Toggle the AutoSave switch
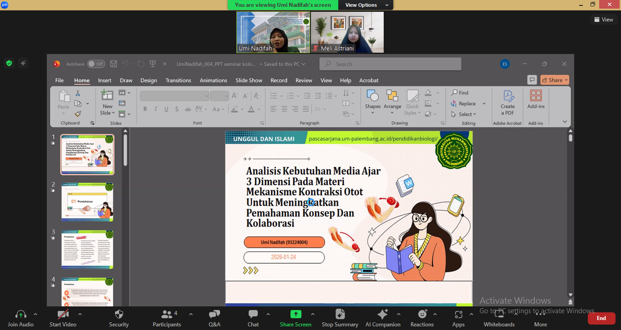621x330 pixels. click(x=96, y=64)
